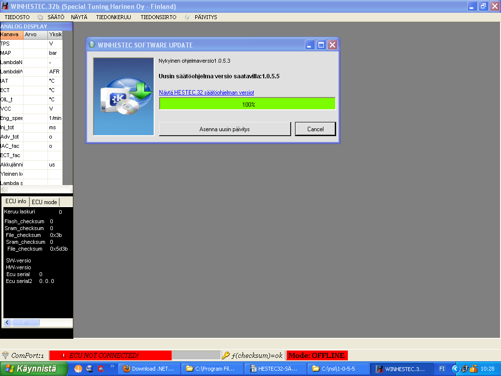Switch to C:\Program Fil... folder taskbar window
Viewport: 501px width, 376px height.
click(212, 369)
